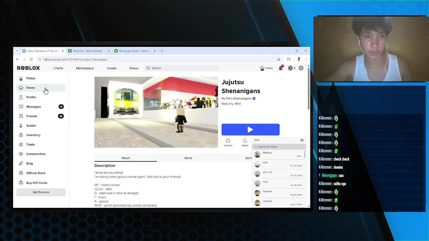Open Trade in the sidebar
This screenshot has height=241, width=429.
41,145
